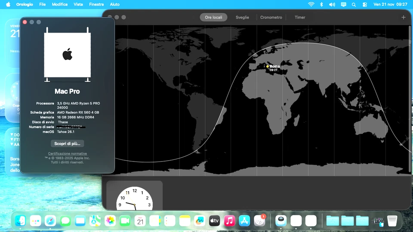Open the sound volume menu
This screenshot has height=232, width=413.
click(332, 4)
